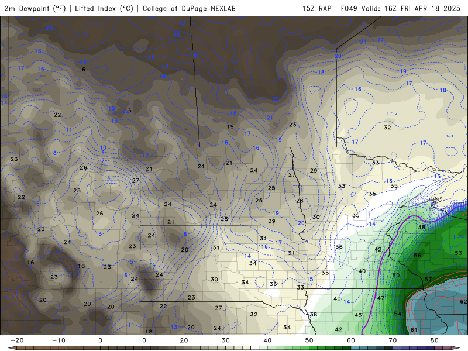The width and height of the screenshot is (468, 351).
Task: Click the '0' label on the color scale
Action: (100, 340)
